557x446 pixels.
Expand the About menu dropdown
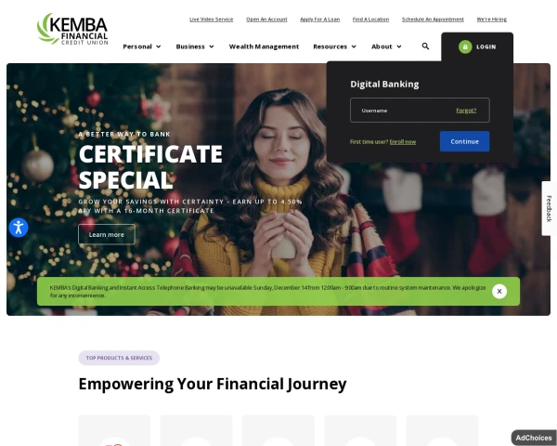click(386, 46)
